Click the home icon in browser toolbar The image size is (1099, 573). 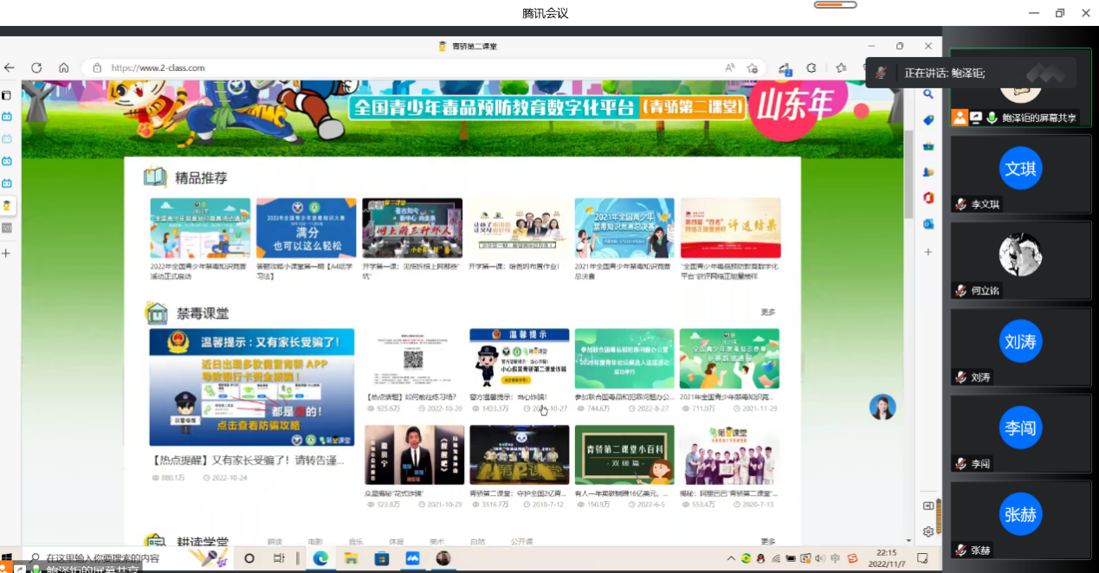[63, 68]
